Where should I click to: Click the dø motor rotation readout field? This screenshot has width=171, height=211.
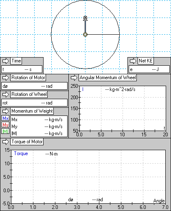[35, 86]
